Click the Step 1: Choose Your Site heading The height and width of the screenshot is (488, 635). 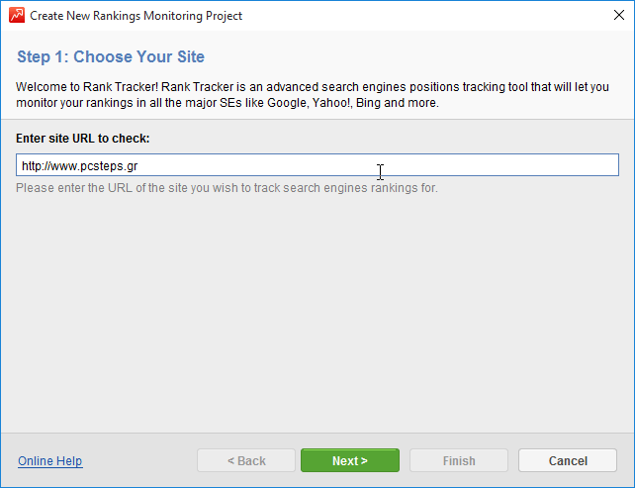[x=111, y=57]
